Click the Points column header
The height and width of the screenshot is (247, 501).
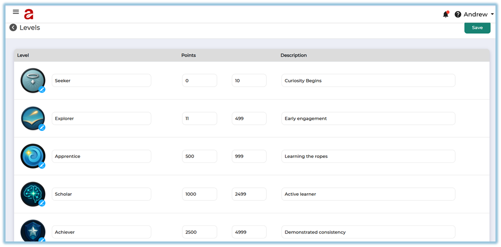(188, 55)
